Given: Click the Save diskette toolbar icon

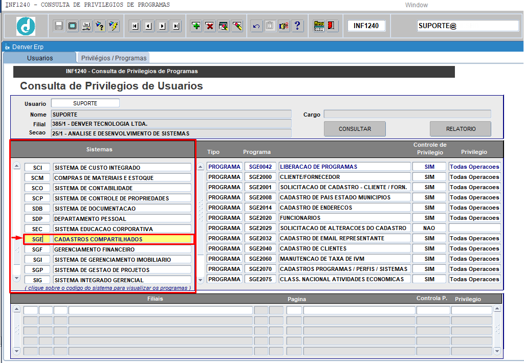Looking at the screenshot, I should coord(59,26).
